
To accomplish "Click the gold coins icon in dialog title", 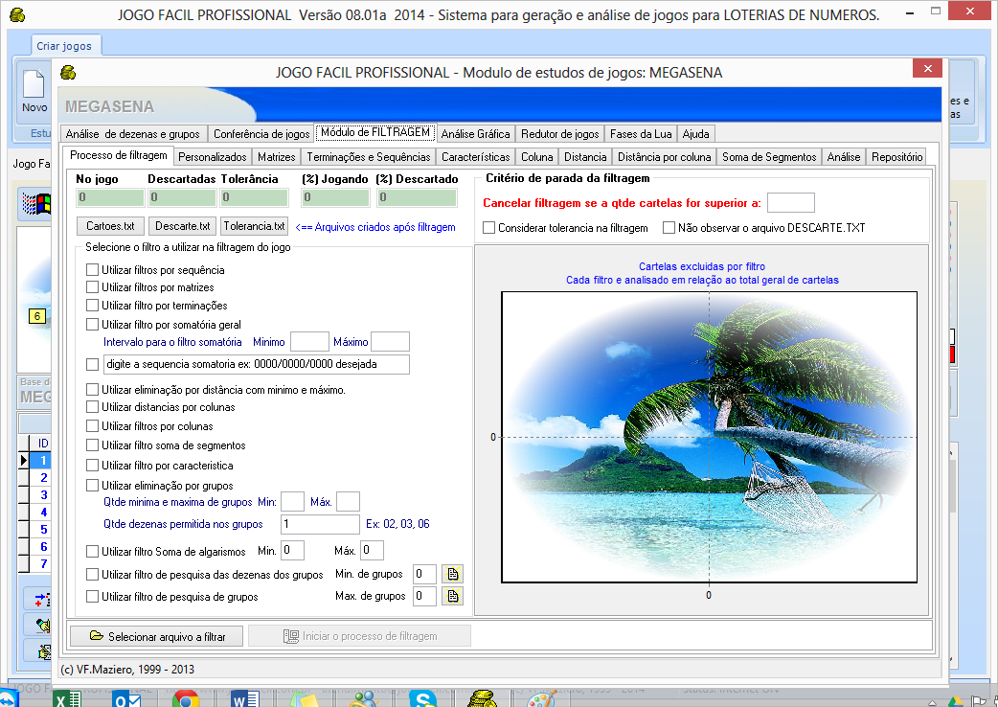I will (x=68, y=72).
